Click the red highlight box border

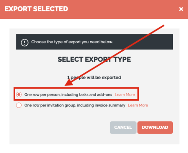point(76,88)
